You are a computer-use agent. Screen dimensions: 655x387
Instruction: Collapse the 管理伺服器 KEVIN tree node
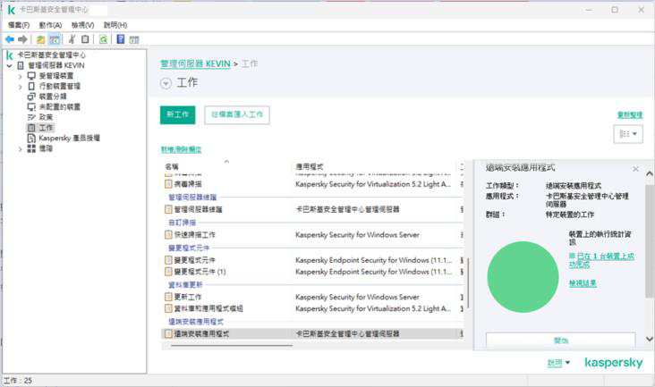coord(9,66)
